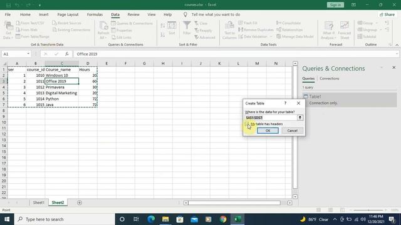Click Tell me what you want to do
The image size is (401, 225).
coord(216,14)
